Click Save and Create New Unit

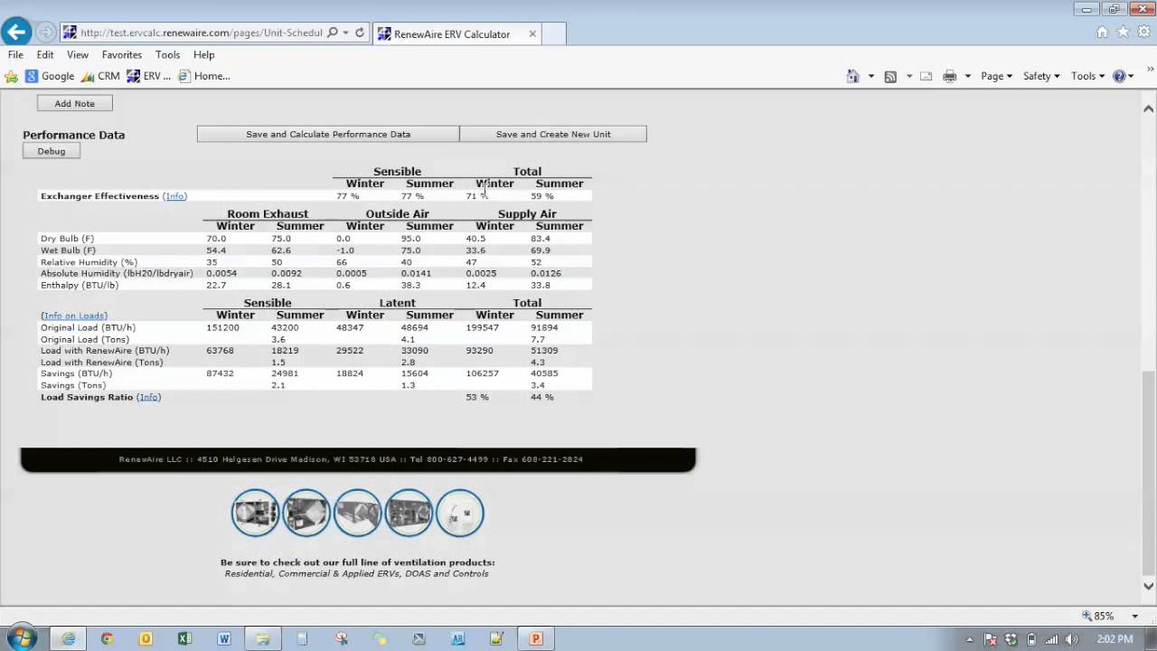click(553, 134)
